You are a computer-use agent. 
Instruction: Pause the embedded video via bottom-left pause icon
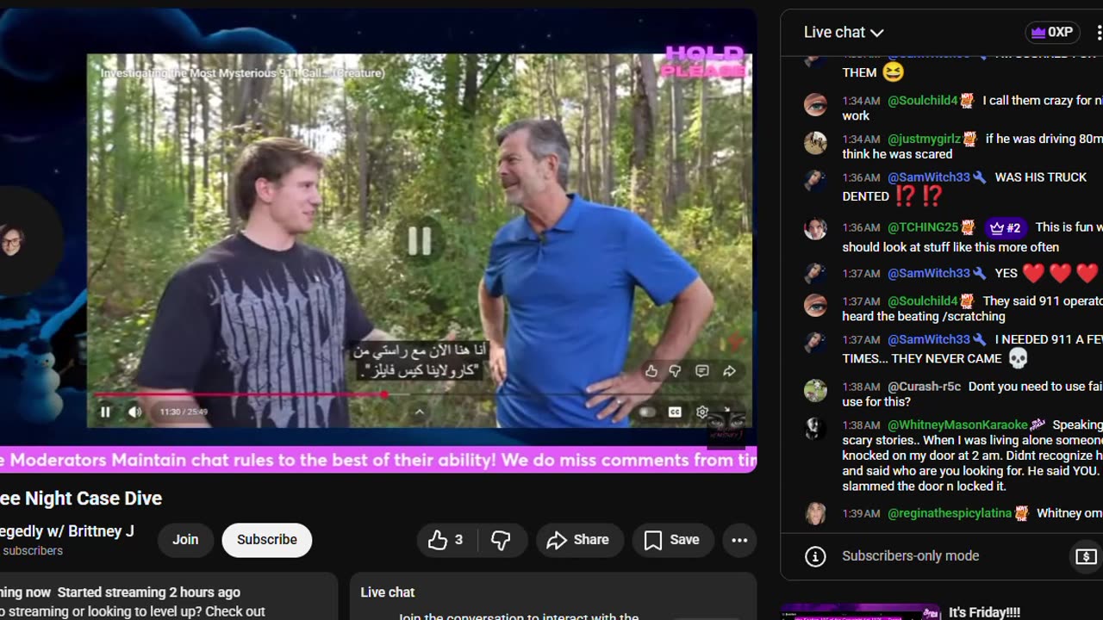point(105,412)
